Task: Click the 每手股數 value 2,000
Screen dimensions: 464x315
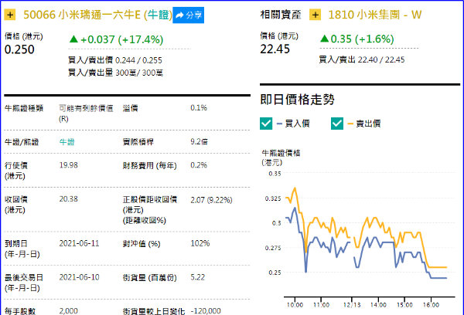Action: pyautogui.click(x=68, y=311)
